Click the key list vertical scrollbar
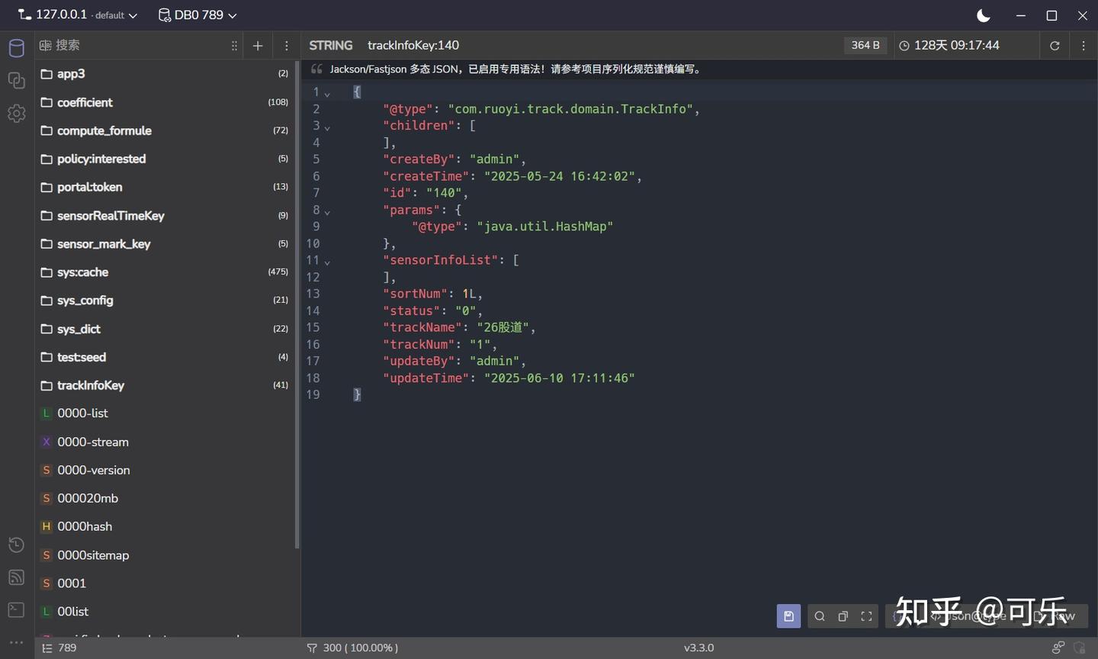The height and width of the screenshot is (659, 1098). coord(297,304)
